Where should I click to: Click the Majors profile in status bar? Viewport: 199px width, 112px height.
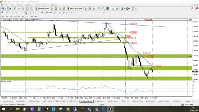(101, 105)
